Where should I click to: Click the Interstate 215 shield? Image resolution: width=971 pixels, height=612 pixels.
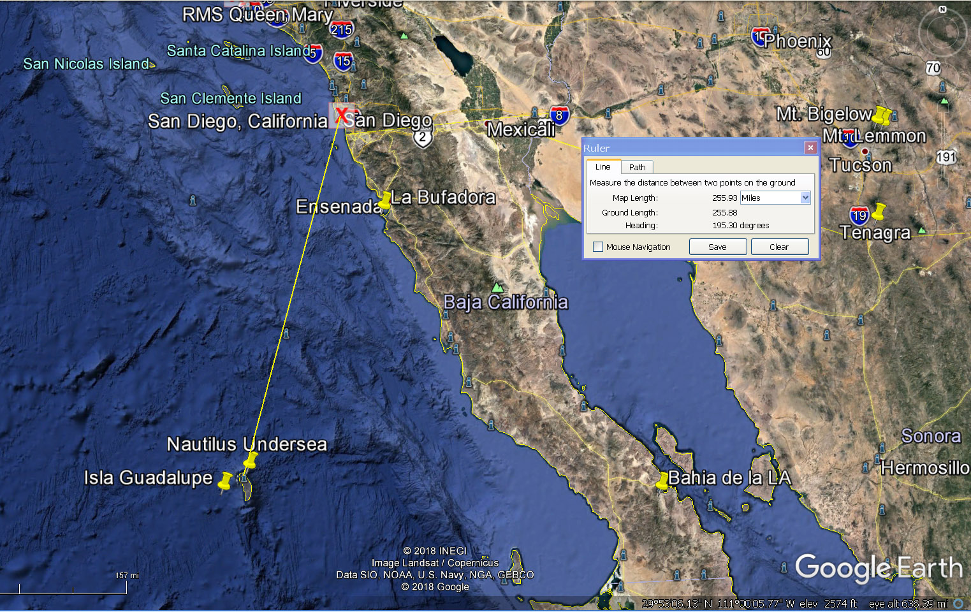341,29
